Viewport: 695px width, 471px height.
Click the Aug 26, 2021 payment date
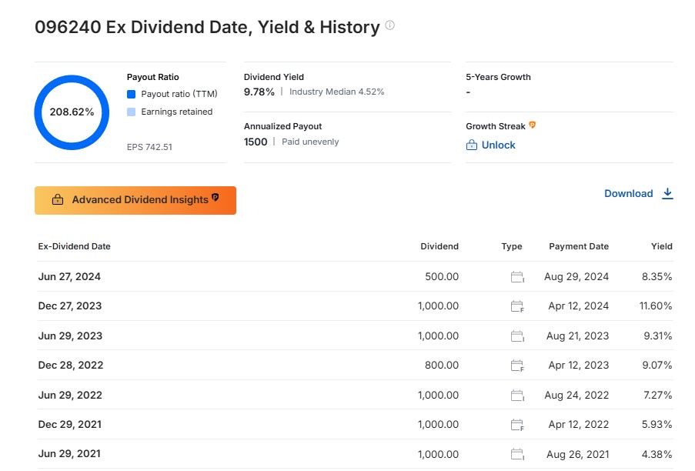click(577, 454)
